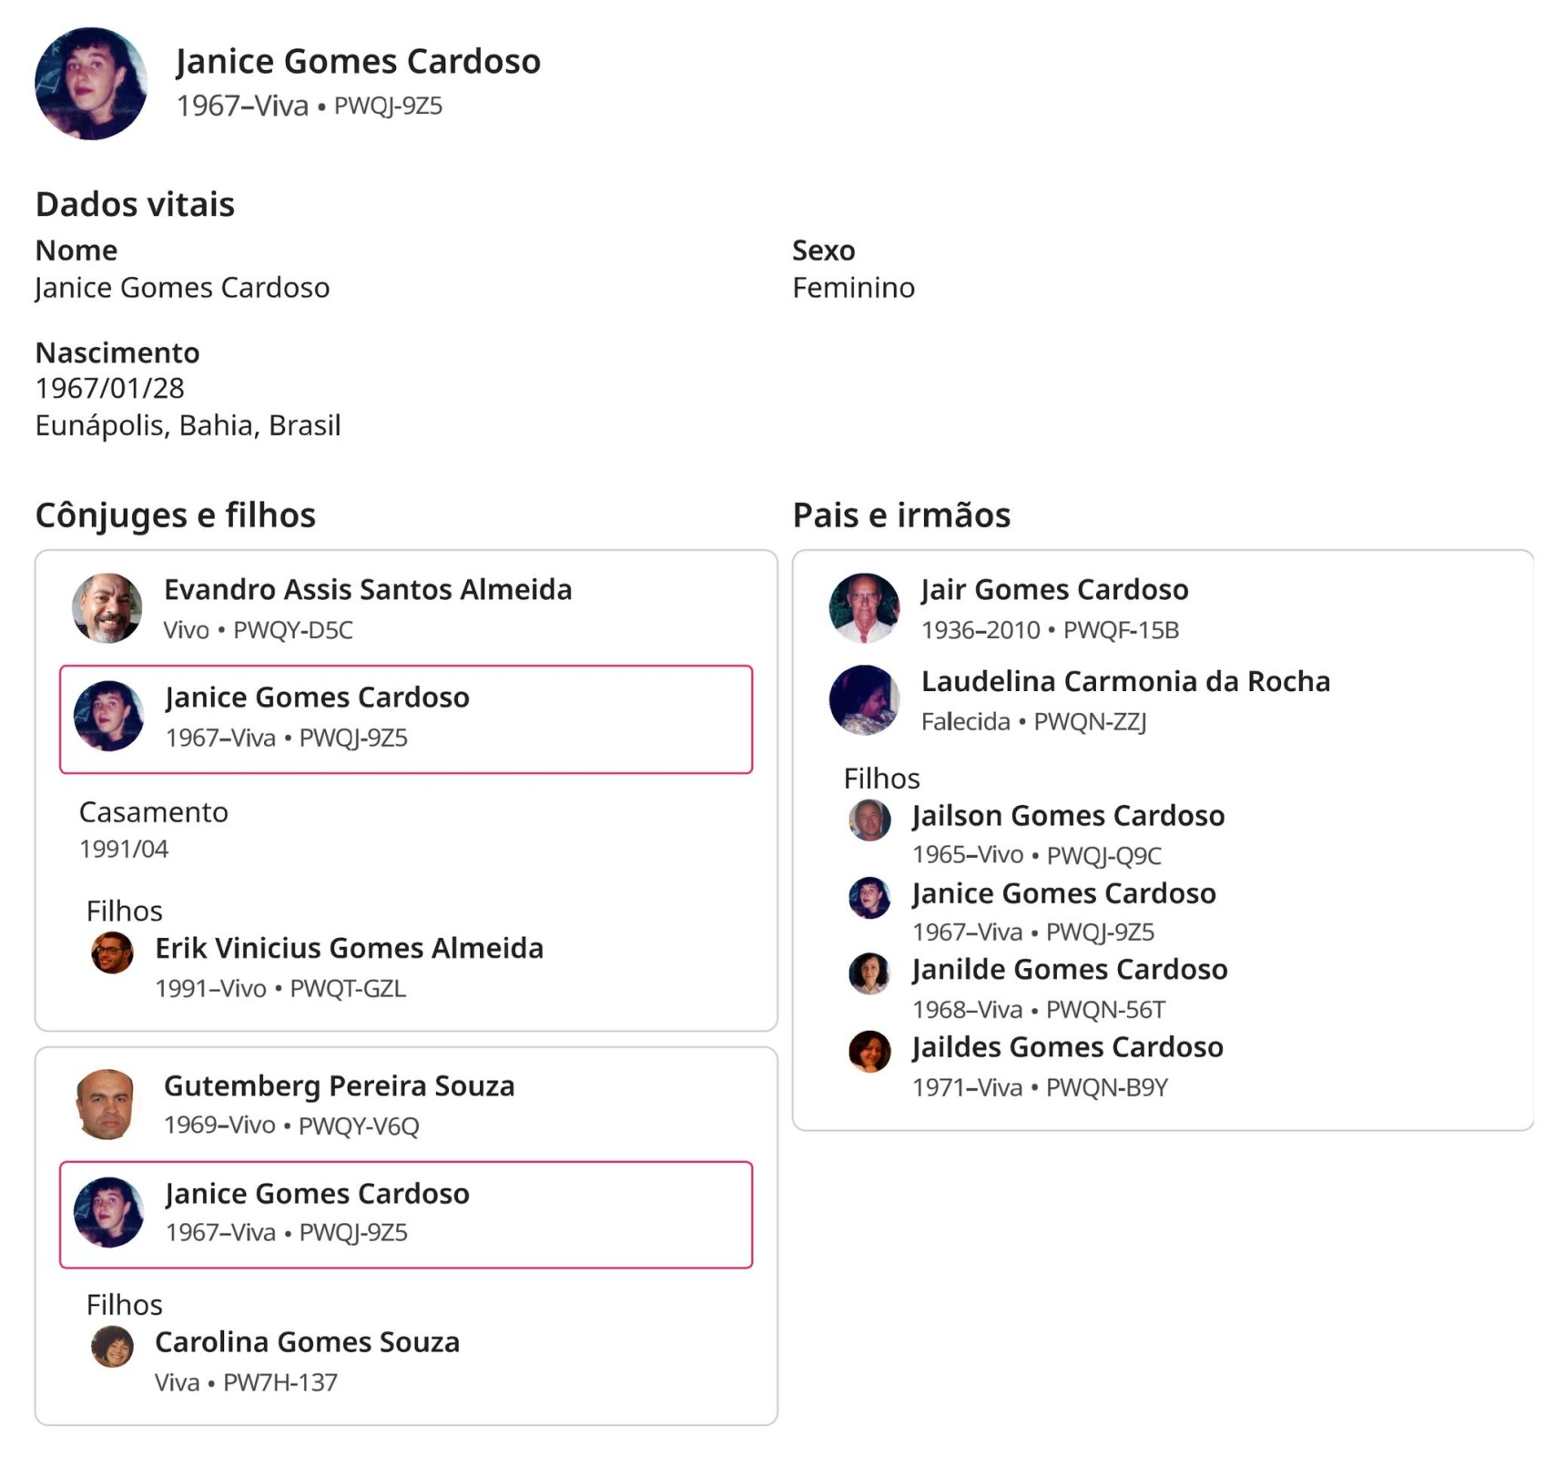1545x1457 pixels.
Task: Click Gutemberg Pereira Souza's portrait
Action: (107, 1104)
